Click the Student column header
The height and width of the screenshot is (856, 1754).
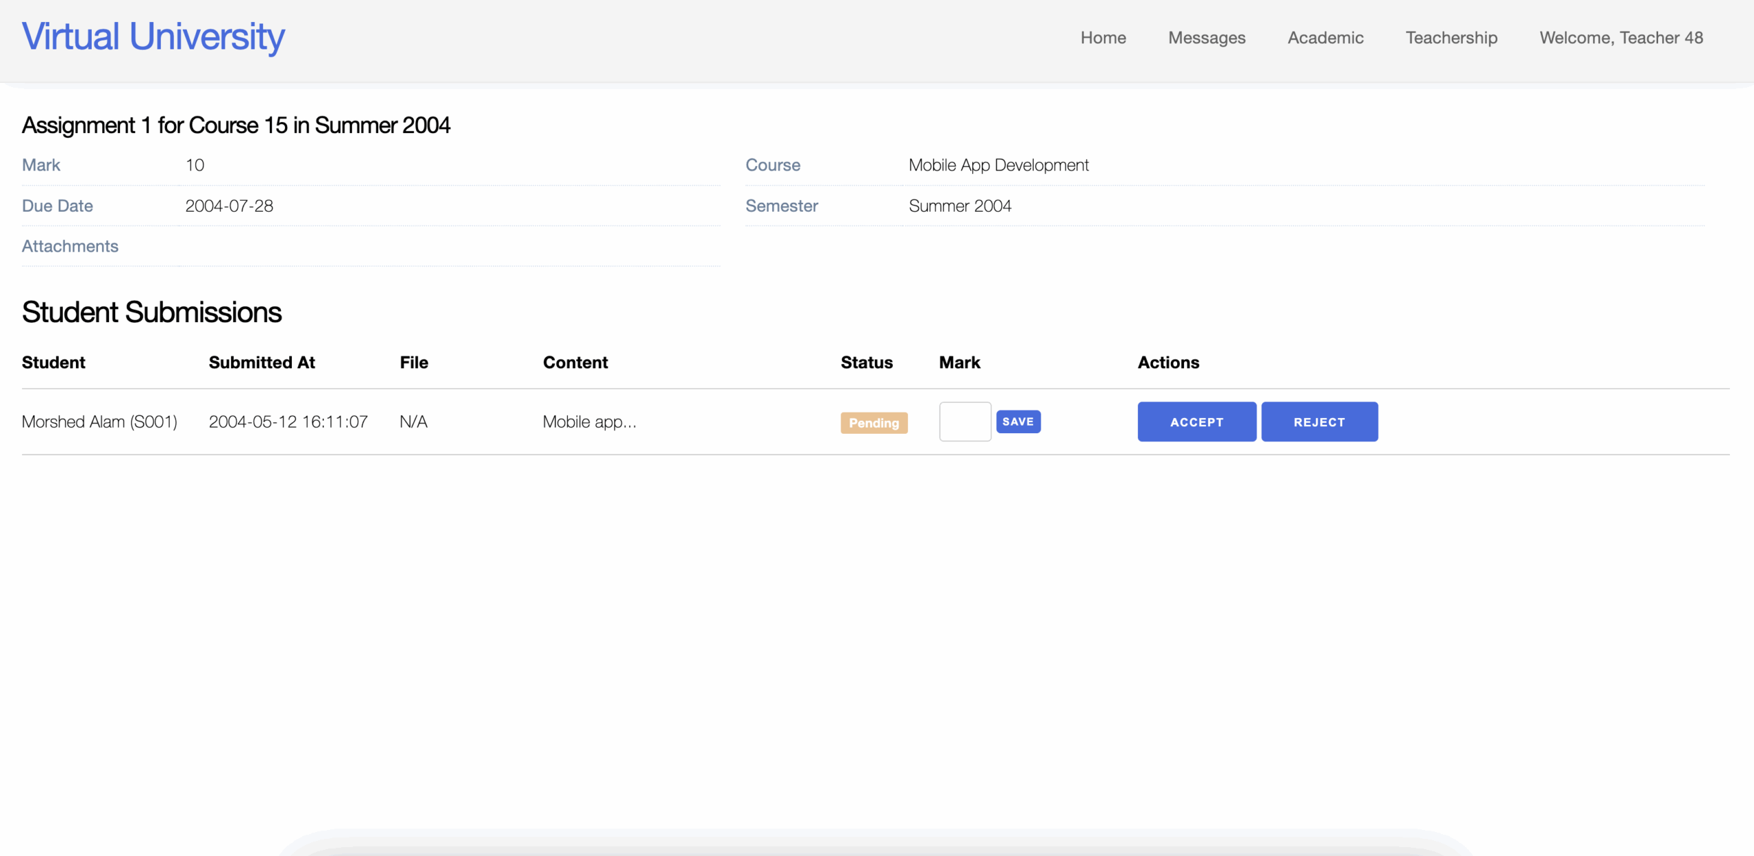click(53, 363)
